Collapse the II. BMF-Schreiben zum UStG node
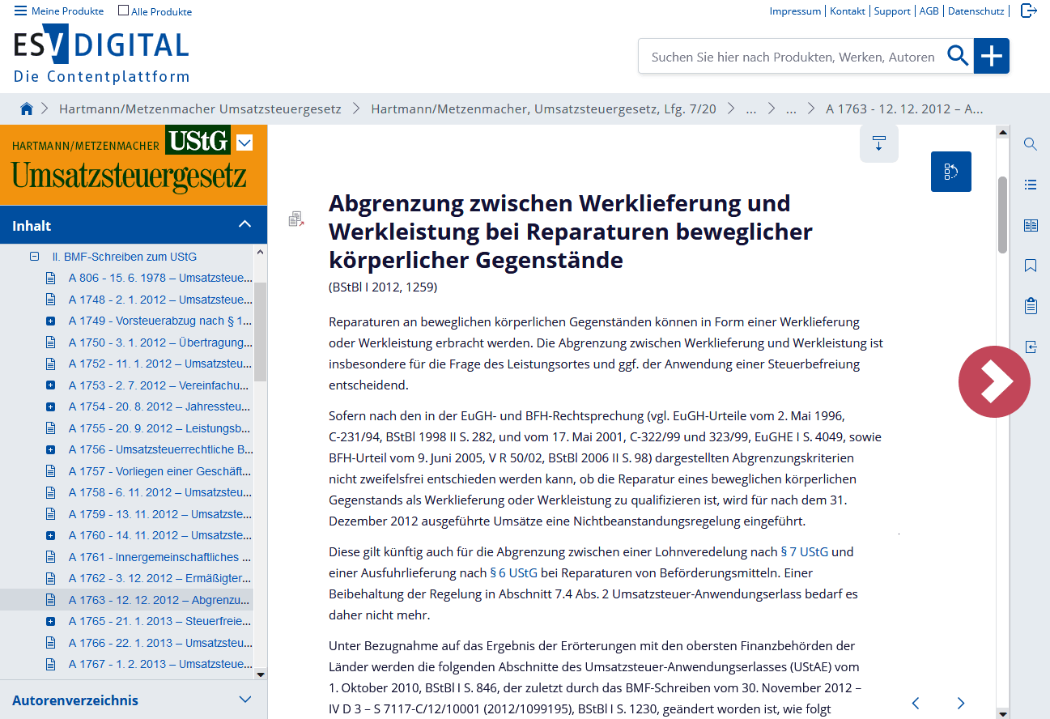The width and height of the screenshot is (1050, 719). pyautogui.click(x=35, y=257)
